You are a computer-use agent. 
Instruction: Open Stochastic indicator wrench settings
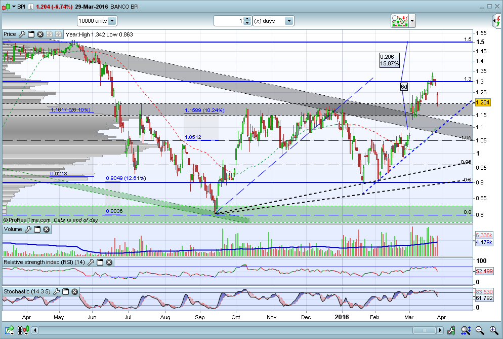click(x=56, y=291)
